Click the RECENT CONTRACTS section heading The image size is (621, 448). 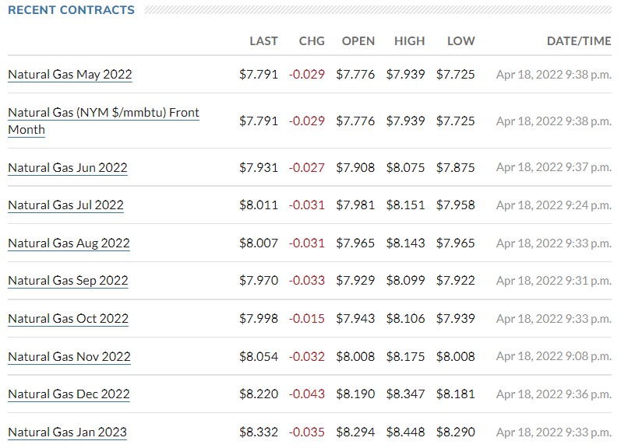pyautogui.click(x=71, y=10)
